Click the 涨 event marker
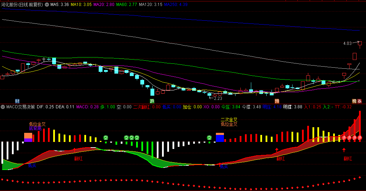366x191 pixels. coord(359,101)
